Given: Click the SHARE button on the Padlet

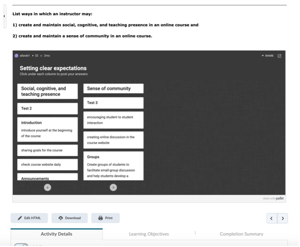Looking at the screenshot, I should point(268,56).
